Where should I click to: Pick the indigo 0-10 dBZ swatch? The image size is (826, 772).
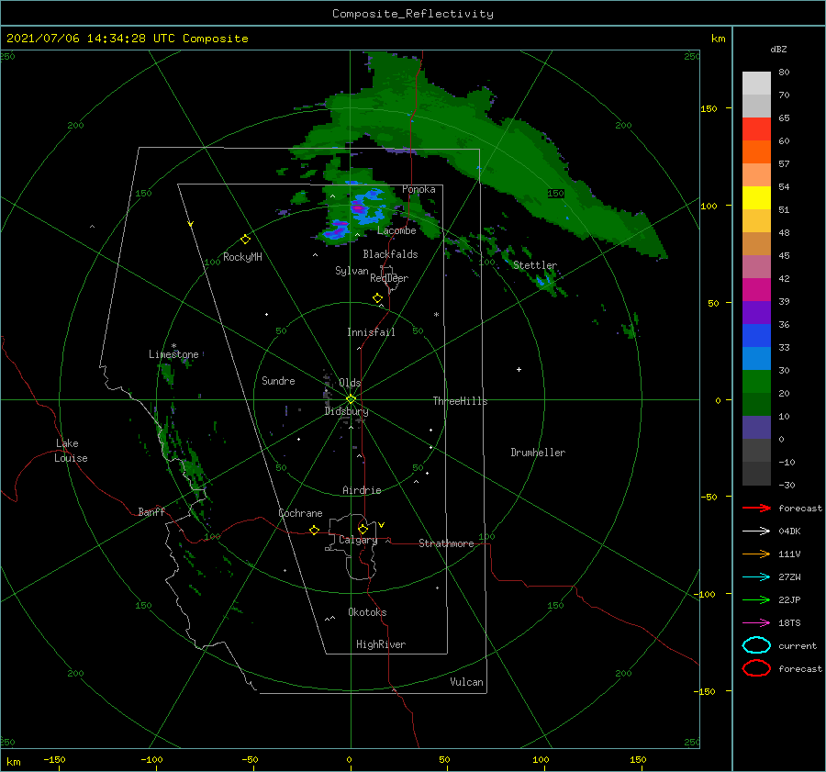[756, 427]
